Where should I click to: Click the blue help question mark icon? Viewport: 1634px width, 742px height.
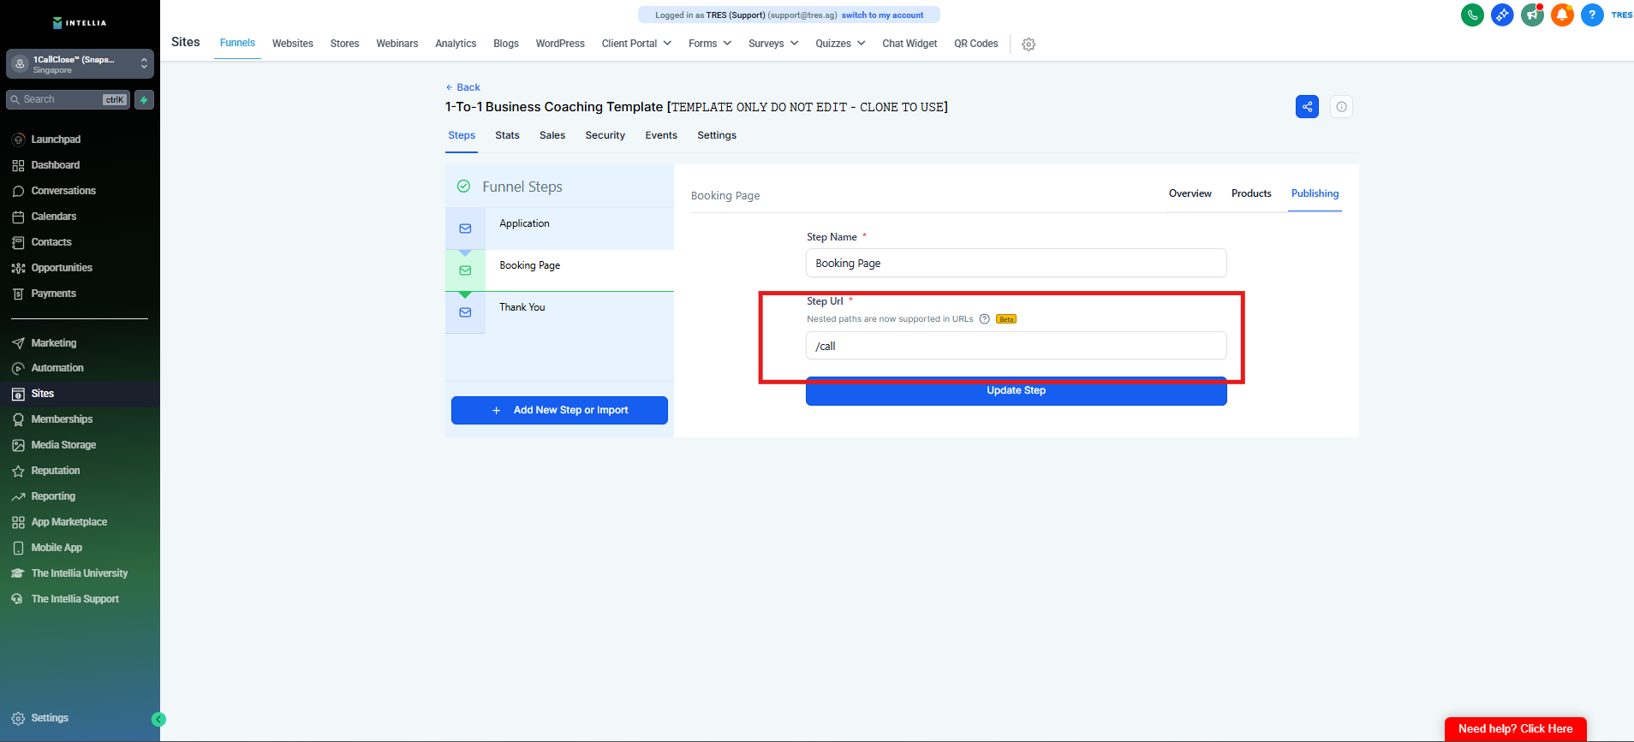coord(1592,15)
